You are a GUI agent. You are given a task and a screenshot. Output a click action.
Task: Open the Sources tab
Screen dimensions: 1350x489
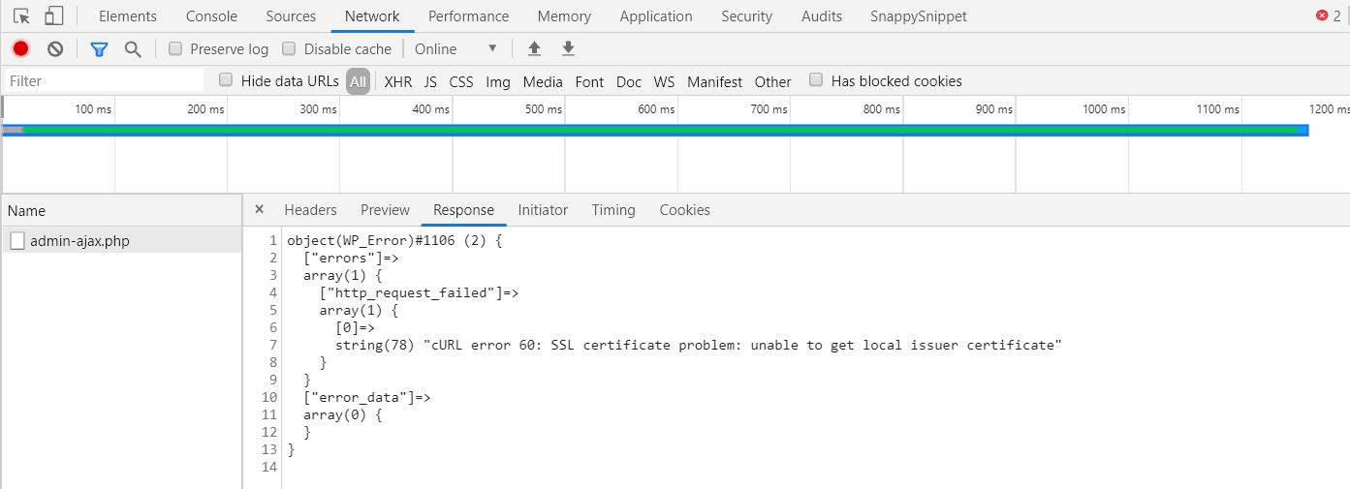coord(291,16)
